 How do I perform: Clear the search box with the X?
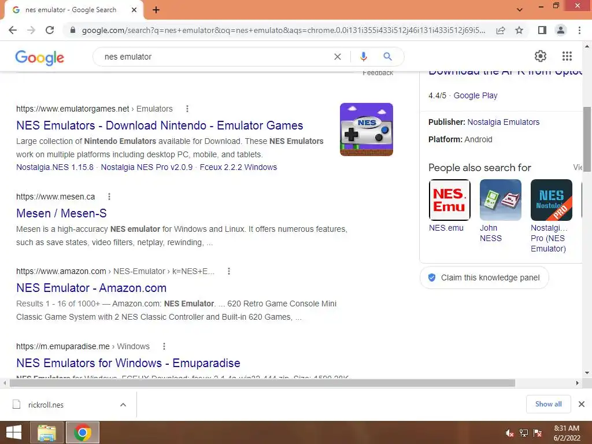tap(338, 57)
